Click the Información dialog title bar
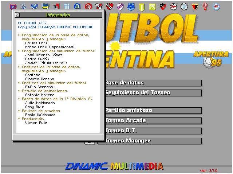Screen dimensions: 233x174 (58, 15)
